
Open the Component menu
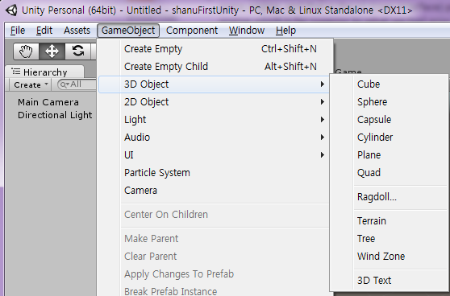click(192, 31)
